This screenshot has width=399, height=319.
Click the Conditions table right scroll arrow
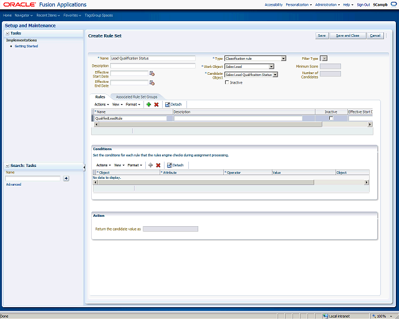coord(367,183)
